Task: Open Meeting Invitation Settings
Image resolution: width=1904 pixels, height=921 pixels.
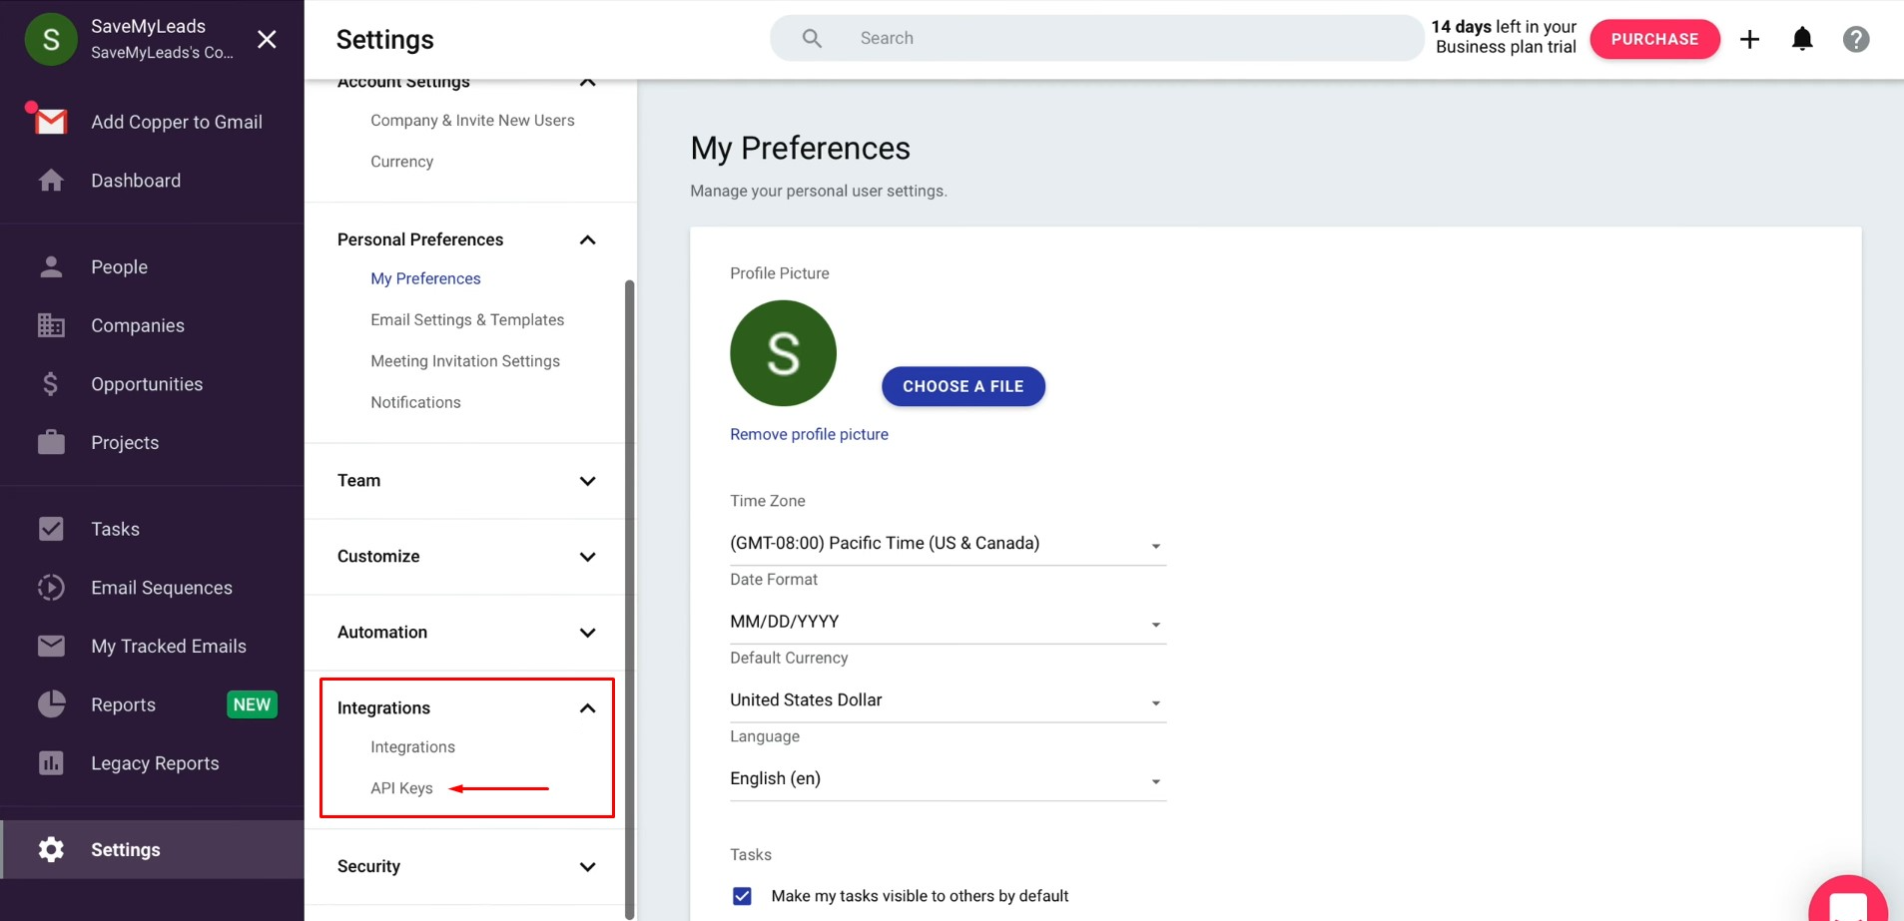Action: (x=465, y=361)
